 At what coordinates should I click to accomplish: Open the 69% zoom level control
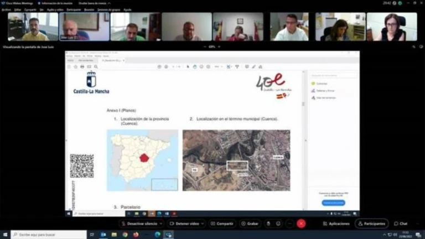[x=212, y=46]
